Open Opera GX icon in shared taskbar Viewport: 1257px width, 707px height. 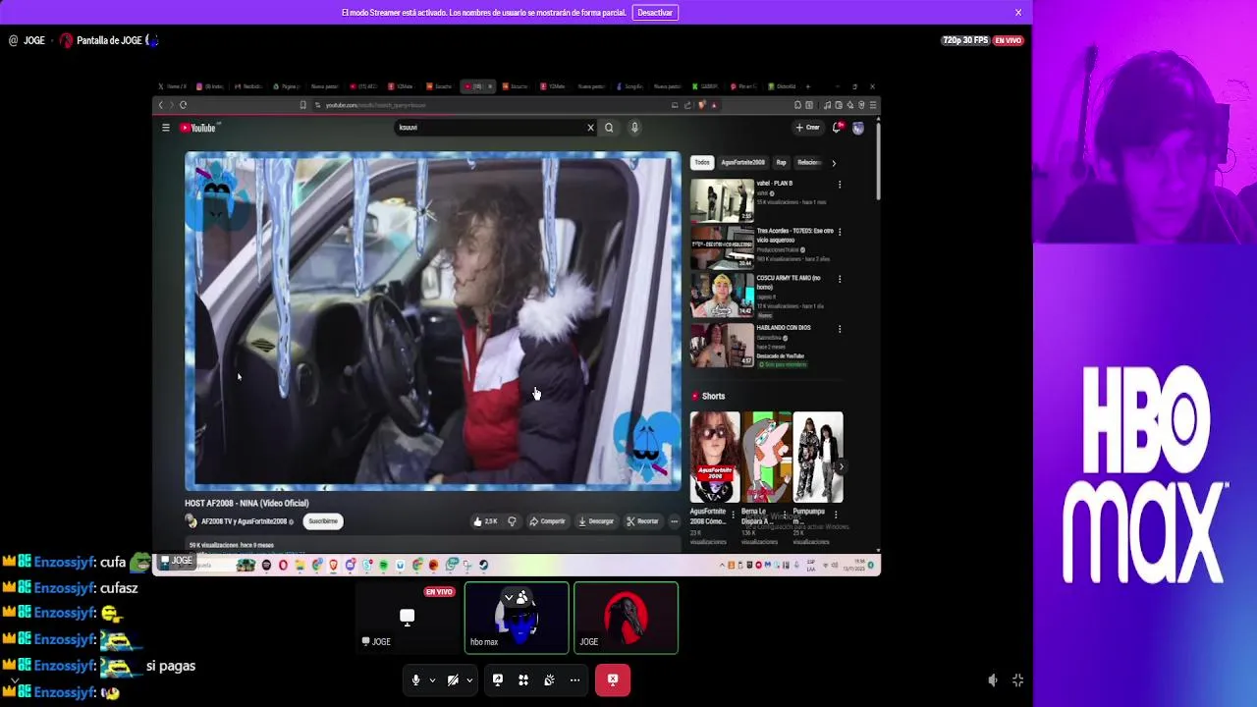coord(283,565)
